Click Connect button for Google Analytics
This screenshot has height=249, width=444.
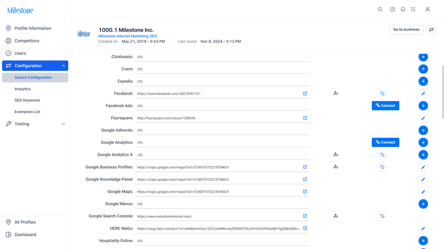[x=385, y=142]
